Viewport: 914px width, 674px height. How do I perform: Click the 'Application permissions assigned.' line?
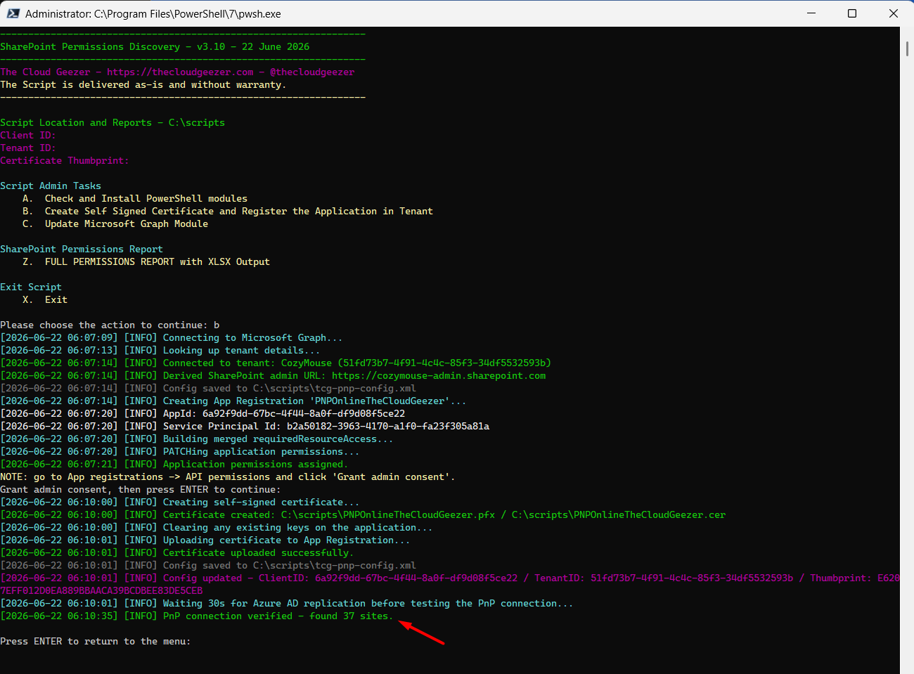[x=174, y=464]
